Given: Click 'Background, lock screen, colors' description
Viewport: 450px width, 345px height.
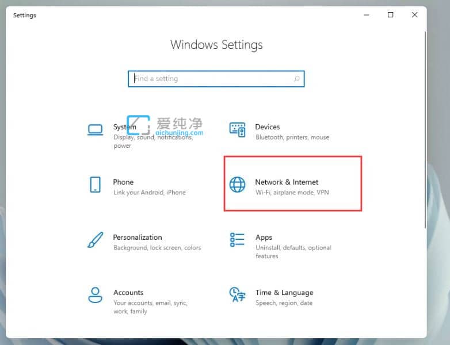Looking at the screenshot, I should (x=157, y=248).
